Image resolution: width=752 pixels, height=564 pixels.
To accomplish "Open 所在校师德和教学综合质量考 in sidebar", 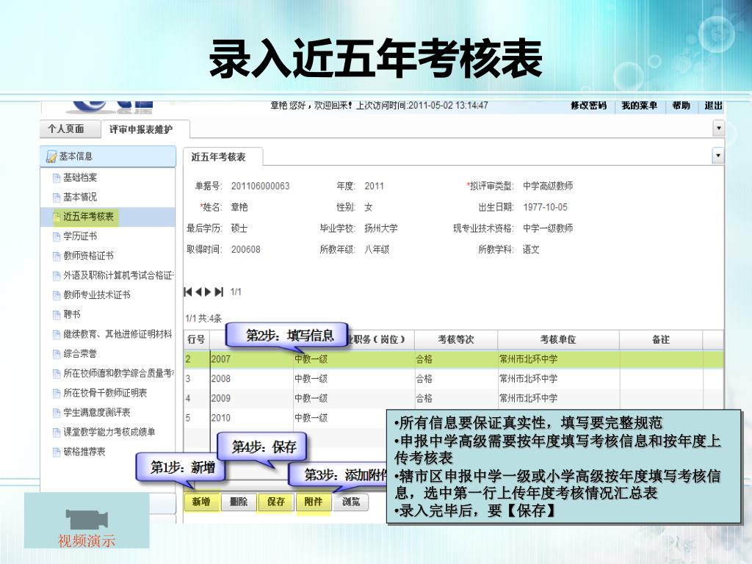I will tap(118, 374).
